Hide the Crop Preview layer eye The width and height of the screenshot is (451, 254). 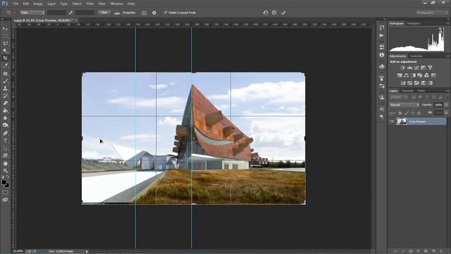point(392,121)
